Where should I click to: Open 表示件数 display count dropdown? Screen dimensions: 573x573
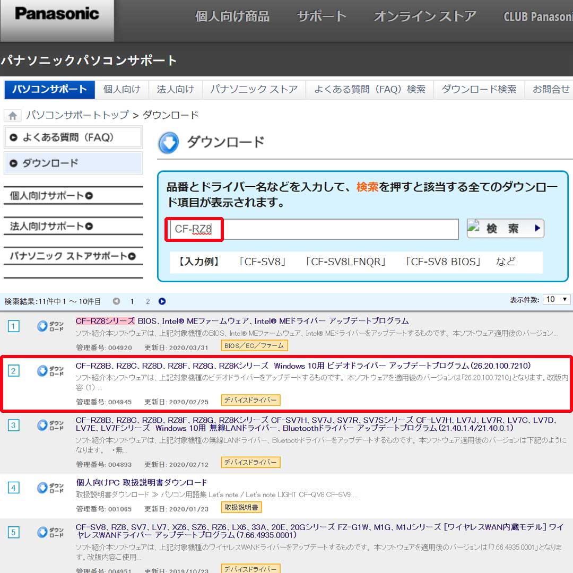click(x=556, y=299)
